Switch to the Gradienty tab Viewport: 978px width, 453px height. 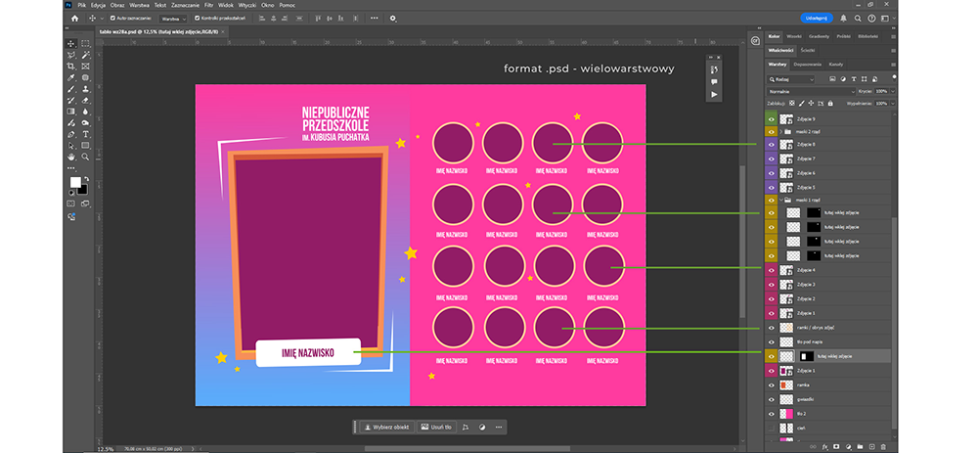pyautogui.click(x=819, y=36)
